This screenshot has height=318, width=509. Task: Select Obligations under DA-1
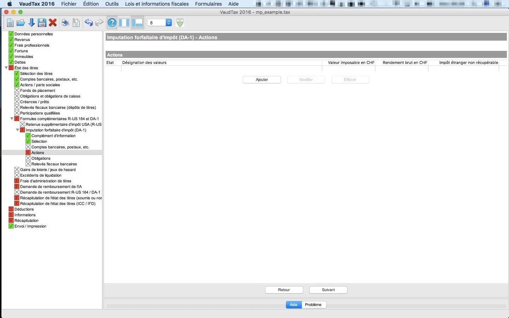point(41,158)
